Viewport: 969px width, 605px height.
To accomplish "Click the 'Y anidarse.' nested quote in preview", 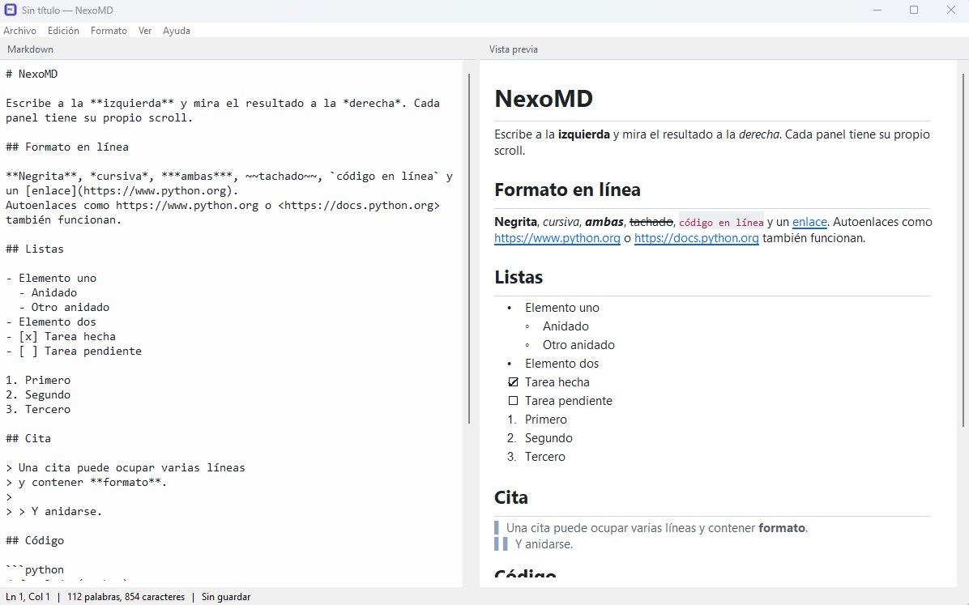I will (544, 544).
